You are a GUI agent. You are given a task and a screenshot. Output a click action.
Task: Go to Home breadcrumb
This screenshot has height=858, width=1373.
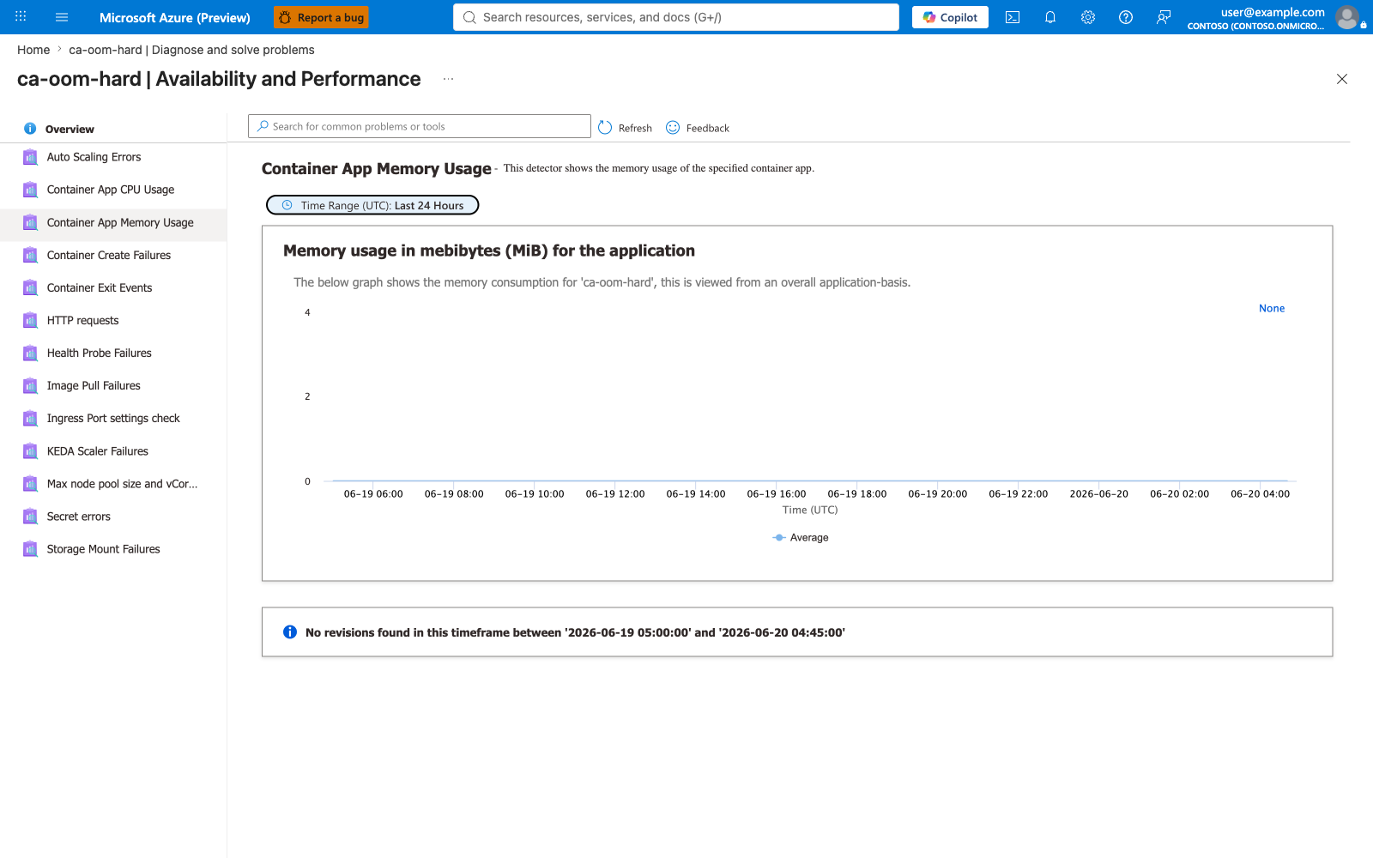coord(33,50)
